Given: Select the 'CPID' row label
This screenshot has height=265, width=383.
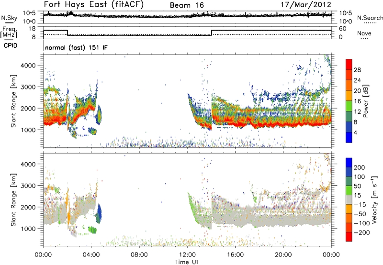Looking at the screenshot, I should 11,45.
